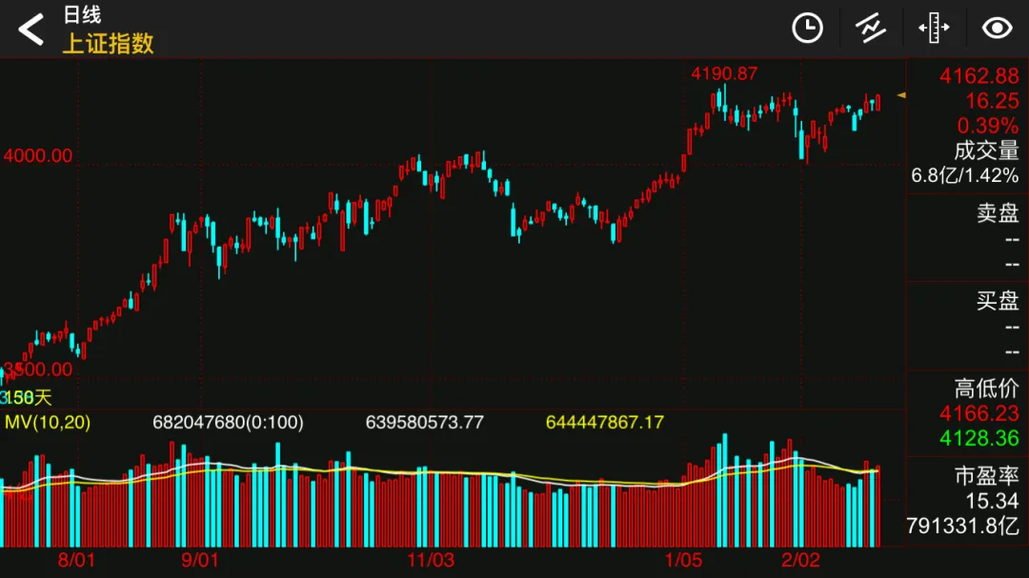Tap the 8/01 date marker

76,560
